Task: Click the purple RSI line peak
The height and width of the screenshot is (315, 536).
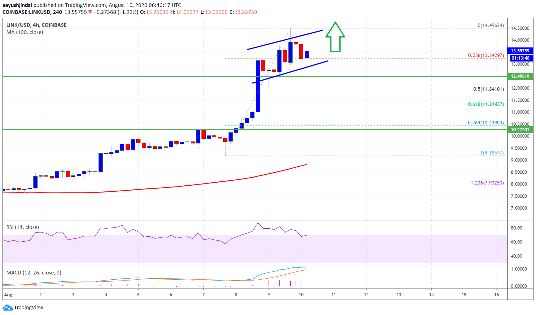Action: pyautogui.click(x=258, y=223)
